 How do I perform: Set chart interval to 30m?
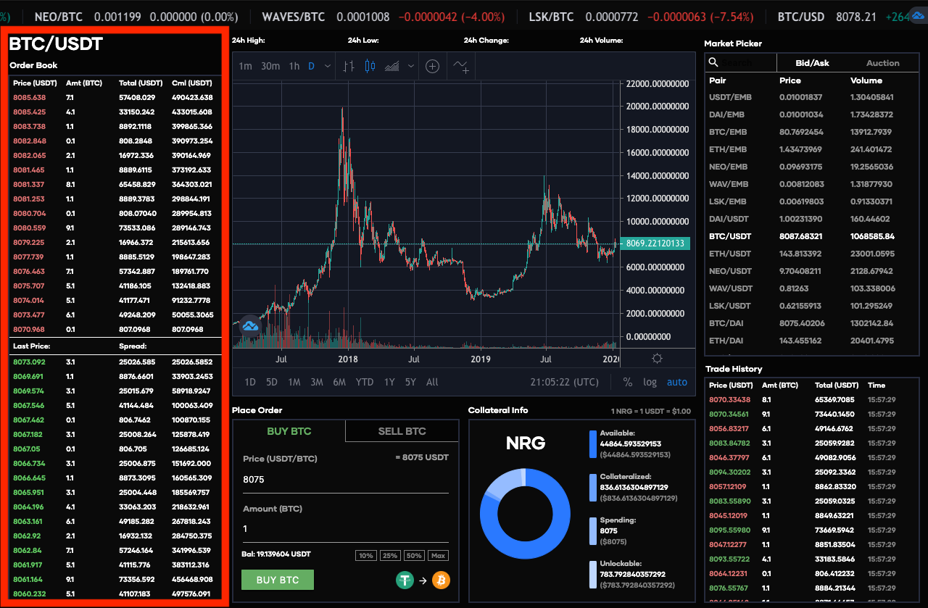coord(270,66)
